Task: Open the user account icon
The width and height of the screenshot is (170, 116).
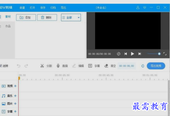Action: click(138, 8)
